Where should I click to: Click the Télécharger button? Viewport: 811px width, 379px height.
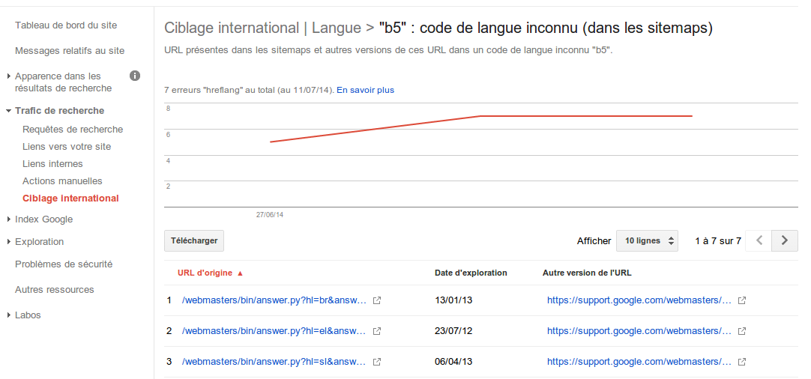click(x=194, y=240)
